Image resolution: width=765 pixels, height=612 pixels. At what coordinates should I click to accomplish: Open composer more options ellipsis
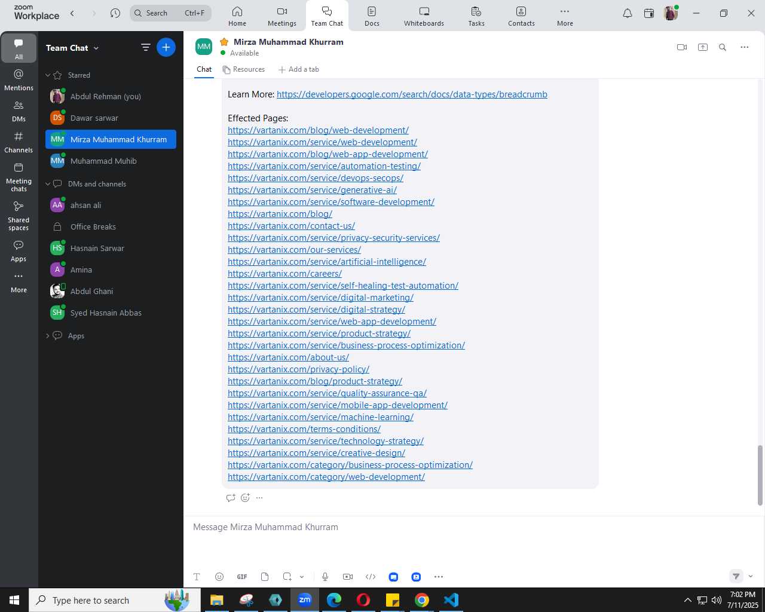click(x=439, y=577)
